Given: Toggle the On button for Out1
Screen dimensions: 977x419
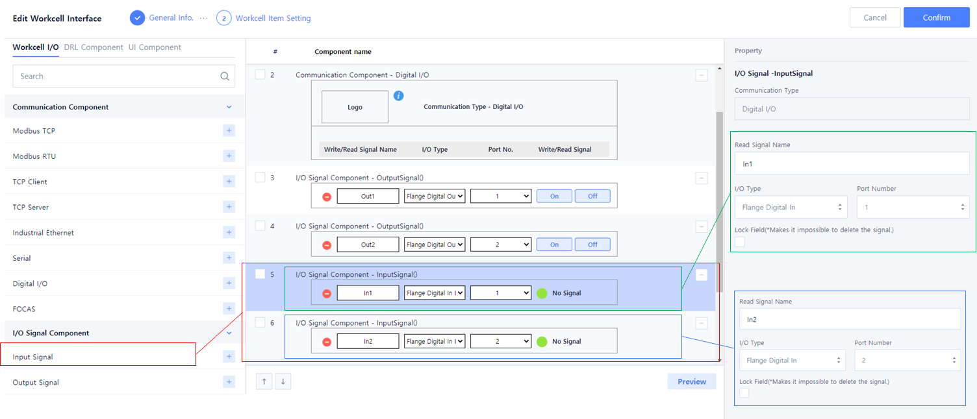Looking at the screenshot, I should (x=554, y=197).
